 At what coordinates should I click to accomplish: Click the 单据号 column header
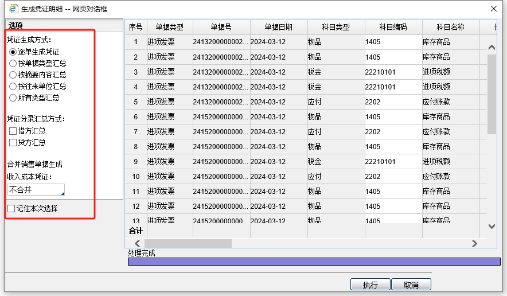[221, 27]
